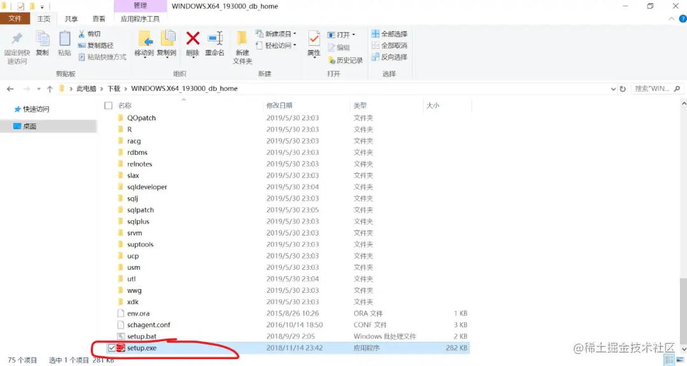Select the QOpatch folder
Viewport: 687px width, 366px height.
pos(141,118)
